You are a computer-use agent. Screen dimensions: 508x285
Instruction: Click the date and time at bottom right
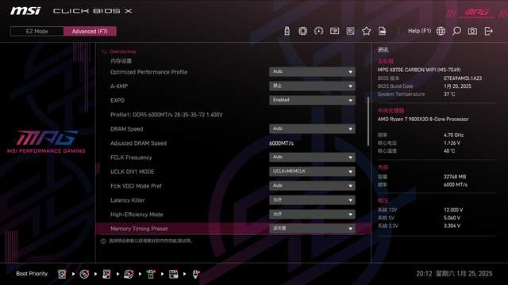point(454,274)
